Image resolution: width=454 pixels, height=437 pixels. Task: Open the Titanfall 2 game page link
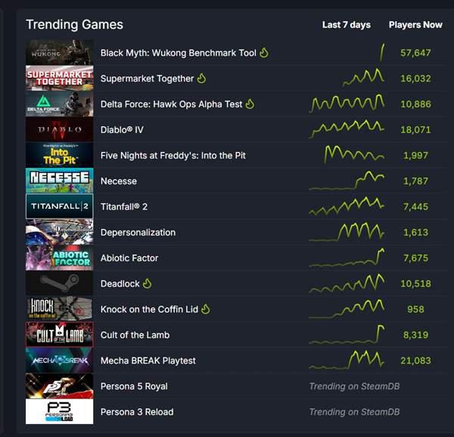coord(123,207)
